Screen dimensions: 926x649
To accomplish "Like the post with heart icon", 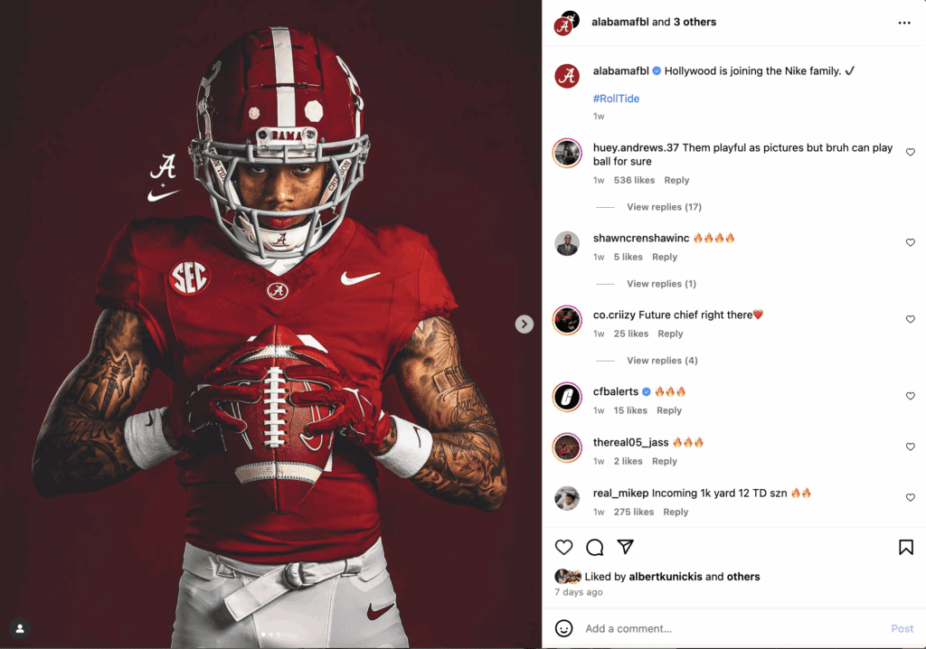I will coord(563,547).
